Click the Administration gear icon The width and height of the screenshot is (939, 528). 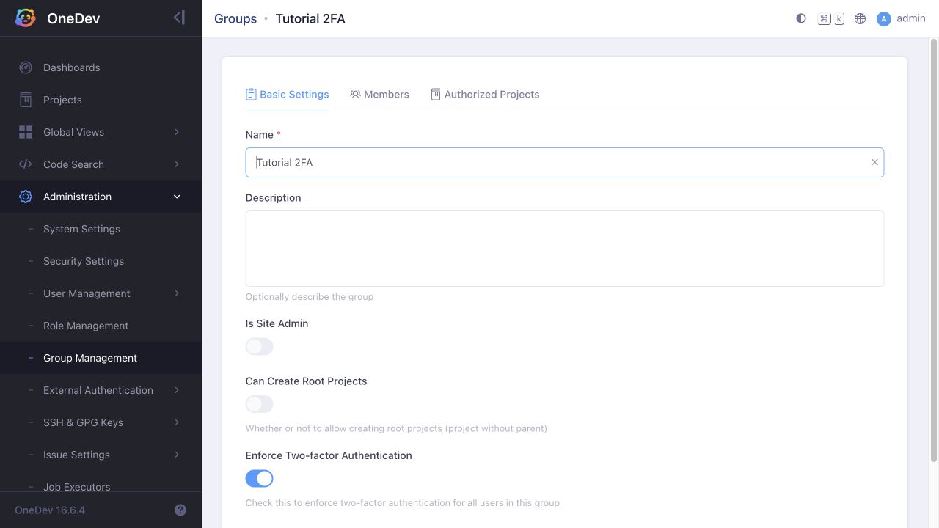coord(26,197)
